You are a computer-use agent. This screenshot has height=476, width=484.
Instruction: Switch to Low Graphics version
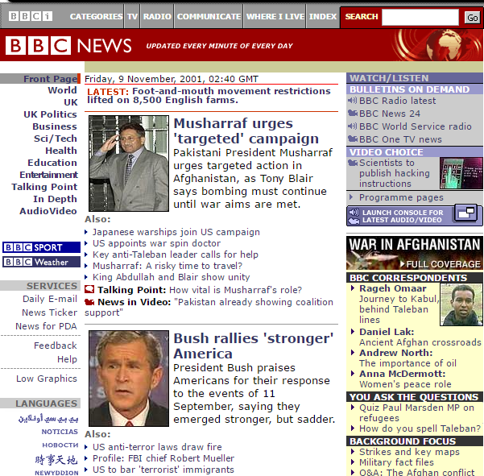click(x=47, y=379)
